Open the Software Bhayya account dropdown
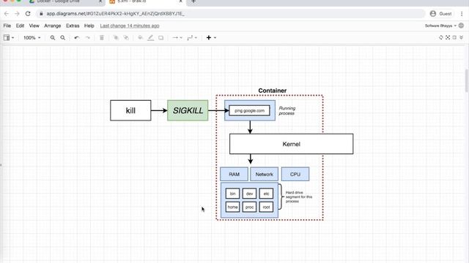Screen dimensions: 469x263 click(x=440, y=26)
